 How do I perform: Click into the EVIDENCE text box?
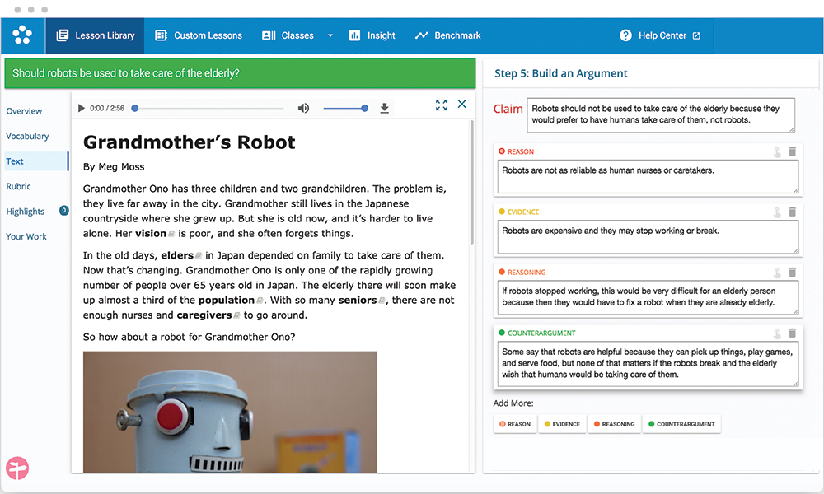click(648, 237)
